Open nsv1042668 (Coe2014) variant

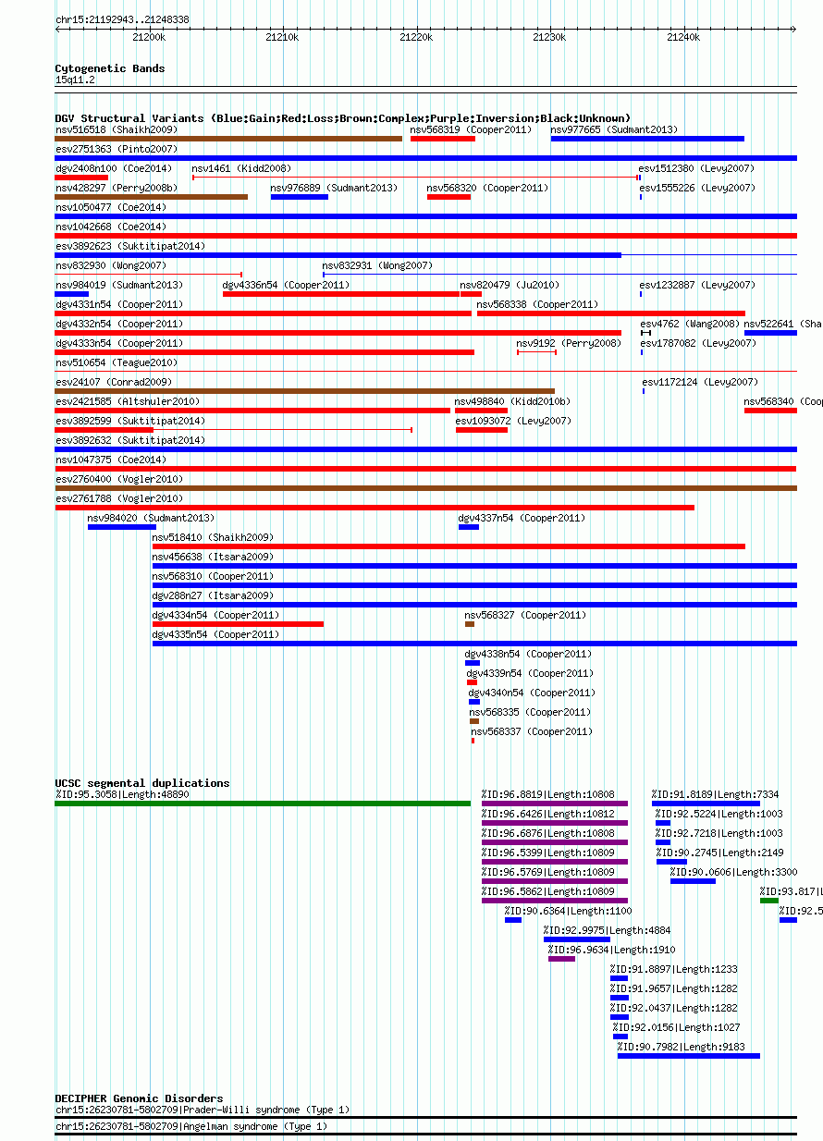[x=110, y=227]
